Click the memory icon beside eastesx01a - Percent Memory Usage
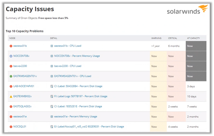Screen dimensions: 214x136 coord(52,116)
